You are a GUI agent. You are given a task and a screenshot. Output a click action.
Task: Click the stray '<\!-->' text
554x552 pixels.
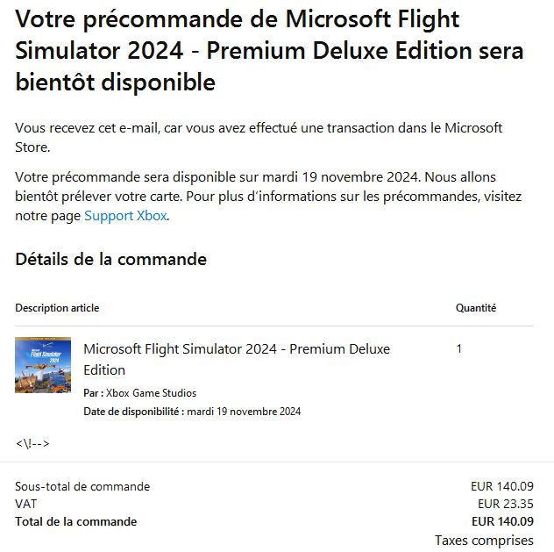[32, 443]
